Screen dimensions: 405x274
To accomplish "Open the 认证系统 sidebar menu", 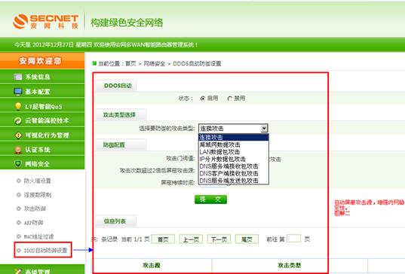I will tap(42, 149).
